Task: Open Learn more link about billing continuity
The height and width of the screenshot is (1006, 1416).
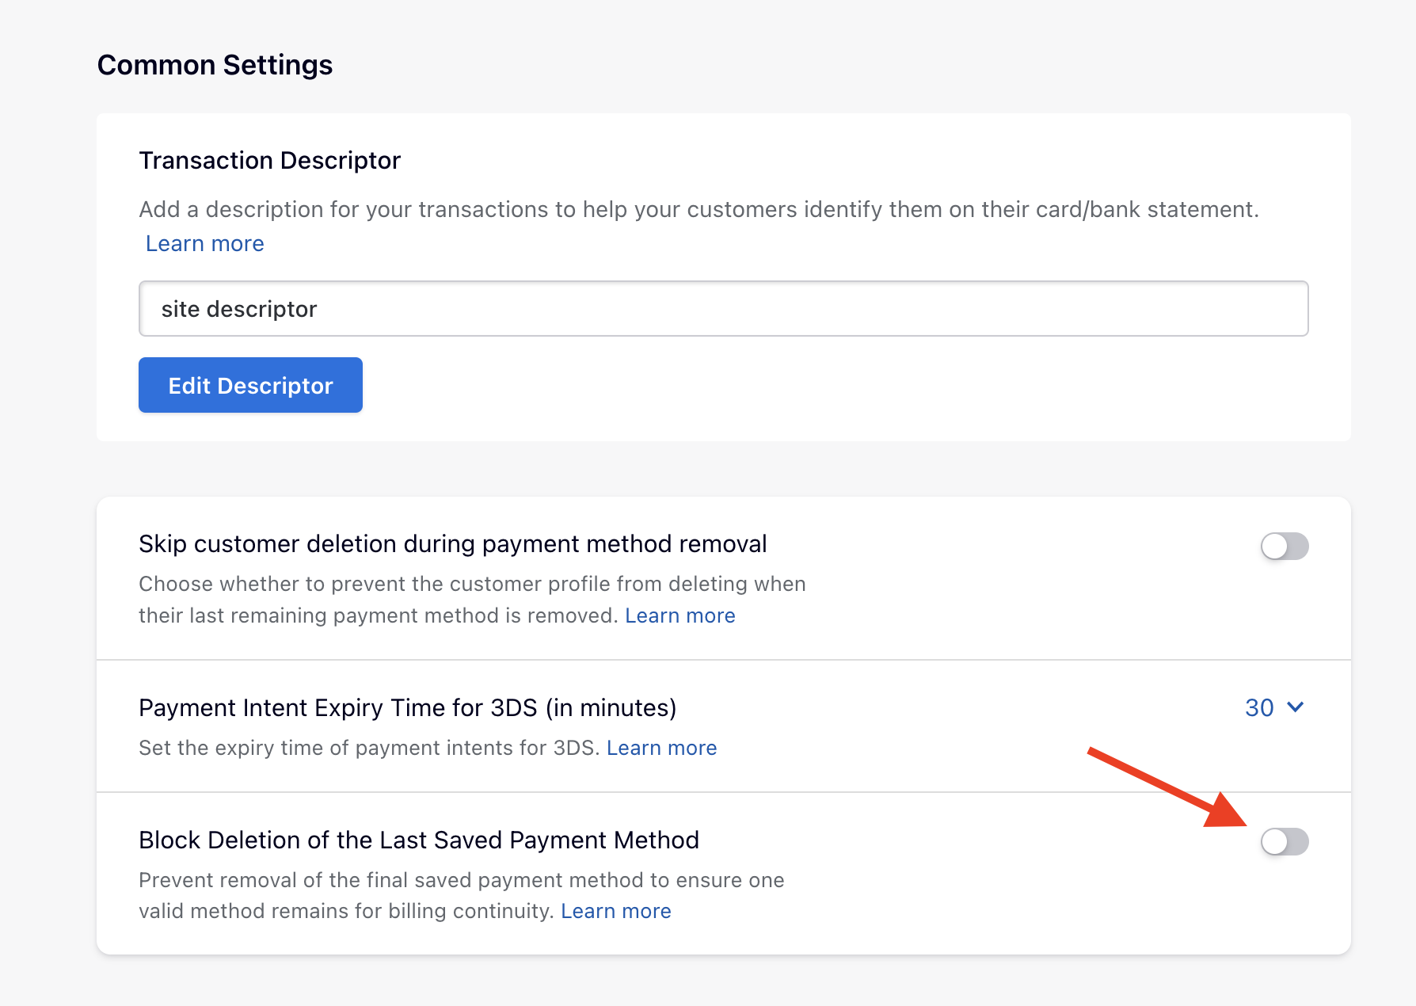Action: pos(615,911)
